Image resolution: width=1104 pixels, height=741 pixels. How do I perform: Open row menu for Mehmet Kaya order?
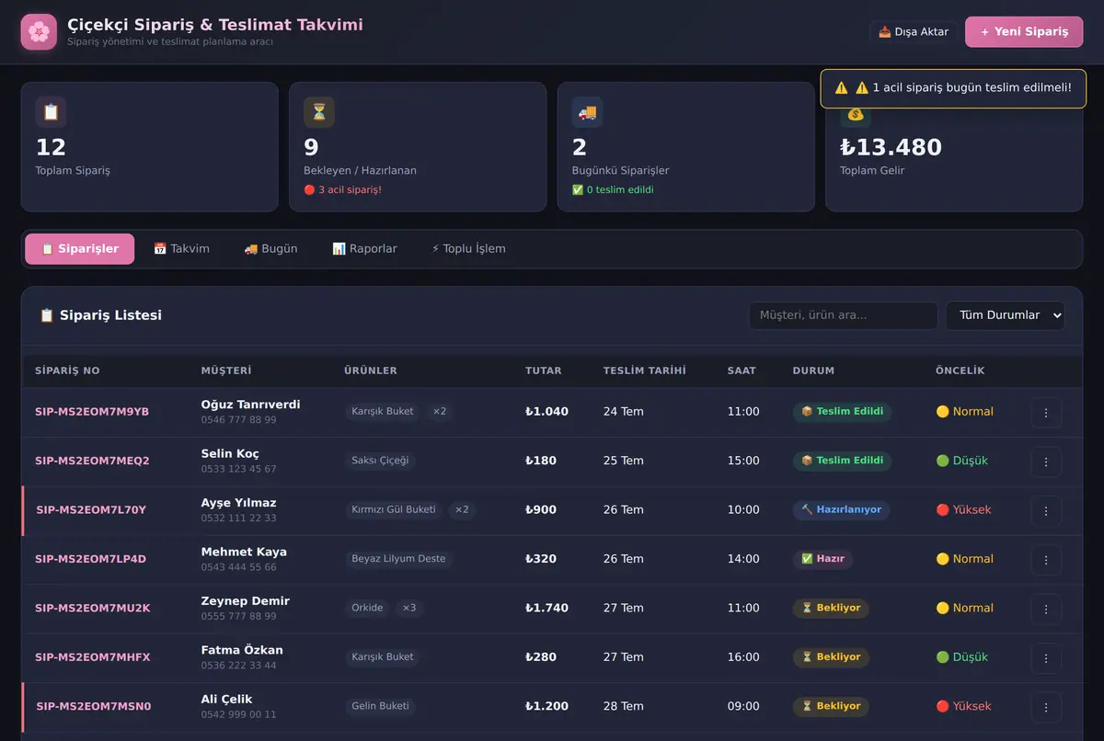point(1046,559)
